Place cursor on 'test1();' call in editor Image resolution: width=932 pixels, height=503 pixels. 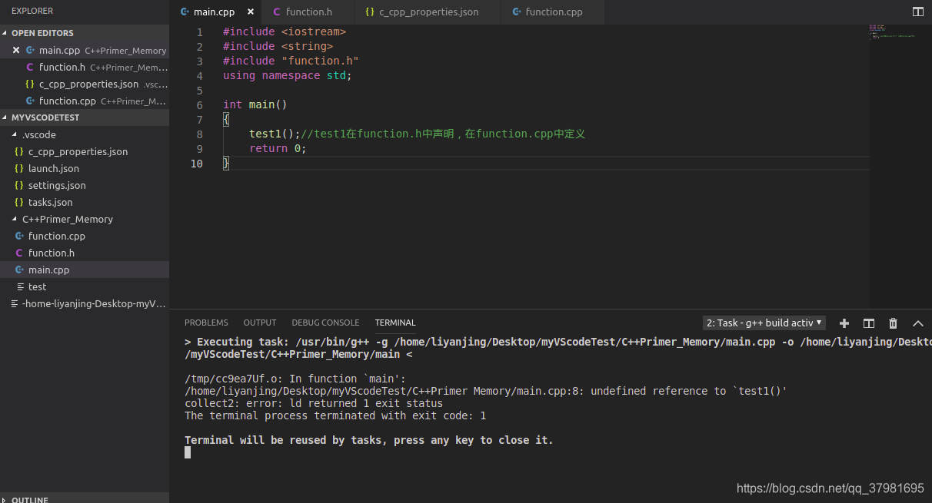click(x=275, y=134)
